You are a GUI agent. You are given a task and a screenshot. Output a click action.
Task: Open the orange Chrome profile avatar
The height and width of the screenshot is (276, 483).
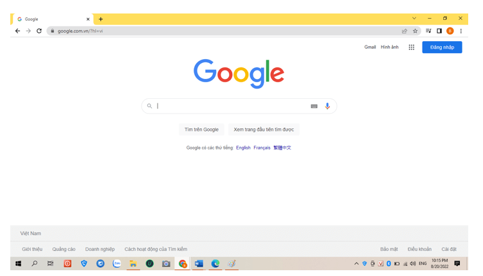click(450, 31)
